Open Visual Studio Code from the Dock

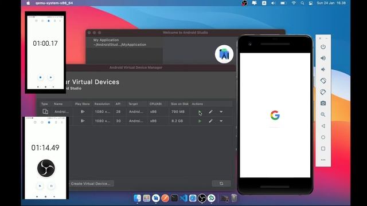(183, 198)
